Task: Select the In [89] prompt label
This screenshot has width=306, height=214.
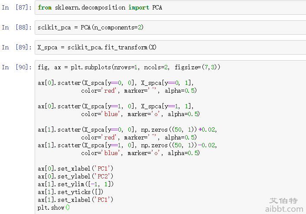Action: (x=16, y=47)
